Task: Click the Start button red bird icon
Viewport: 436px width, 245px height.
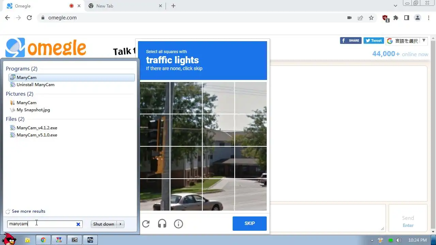Action: 10,239
